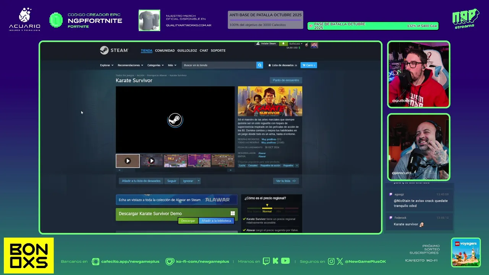The image size is (489, 275).
Task: Switch to the TIENDA tab
Action: coord(146,50)
